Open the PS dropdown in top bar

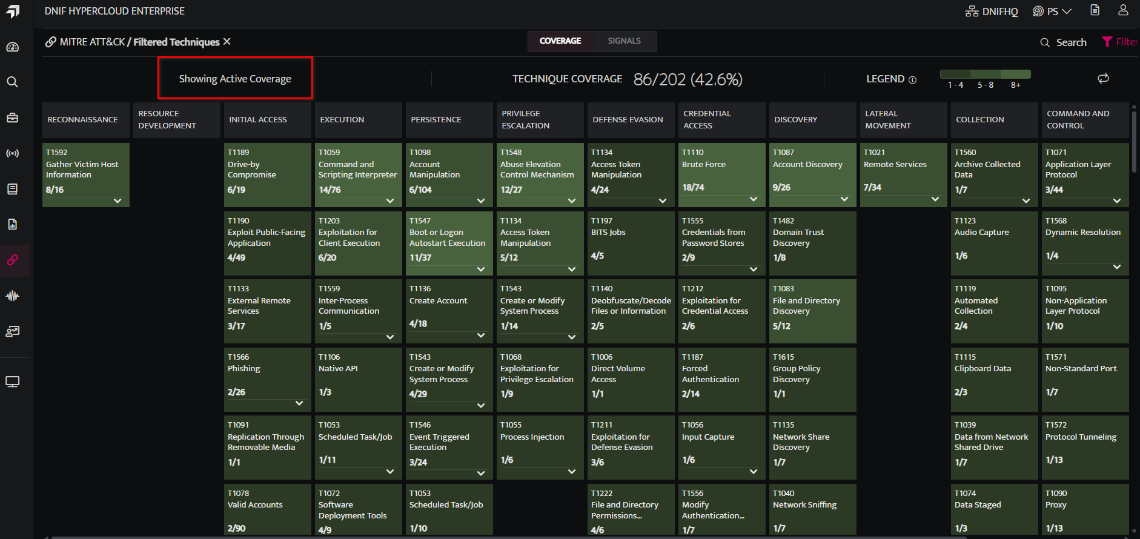(1052, 12)
